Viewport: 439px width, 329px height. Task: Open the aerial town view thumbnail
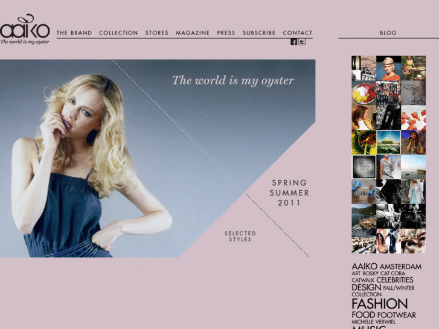pos(364,241)
